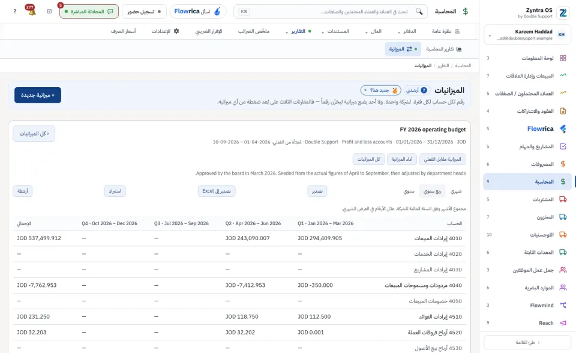Viewport: 576px width, 353px height.
Task: Click the Import button (استيراد)
Action: (115, 191)
